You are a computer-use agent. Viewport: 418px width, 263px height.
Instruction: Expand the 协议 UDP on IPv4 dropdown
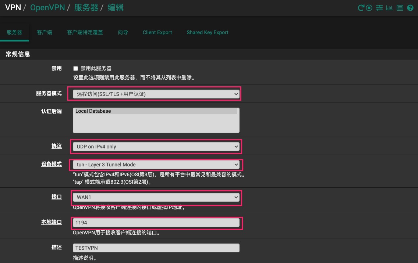tap(156, 147)
